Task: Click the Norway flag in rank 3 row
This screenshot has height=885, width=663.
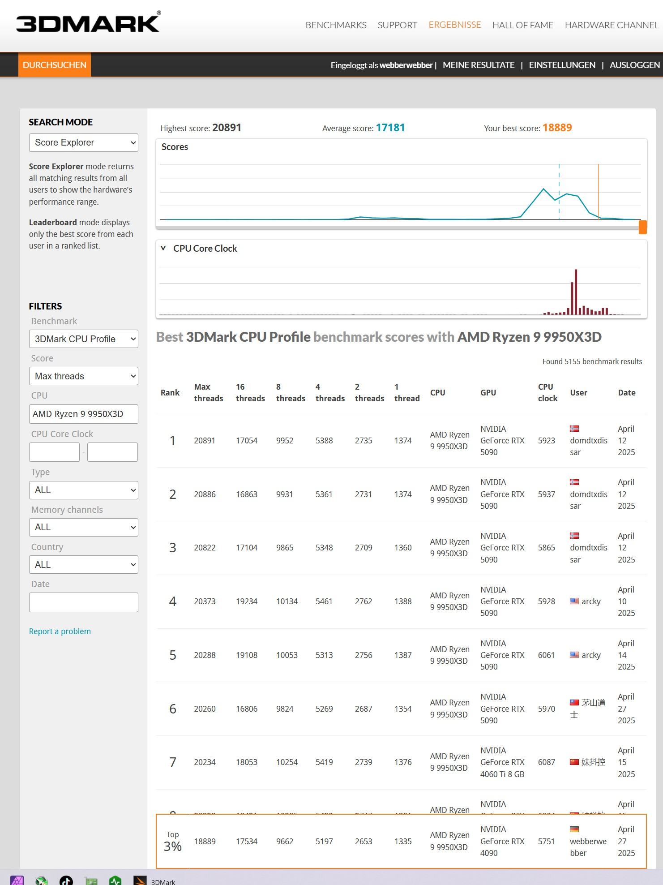Action: click(574, 536)
